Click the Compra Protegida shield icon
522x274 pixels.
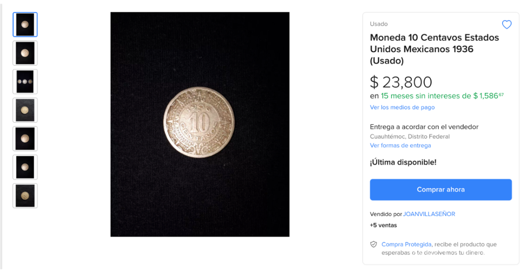point(373,244)
